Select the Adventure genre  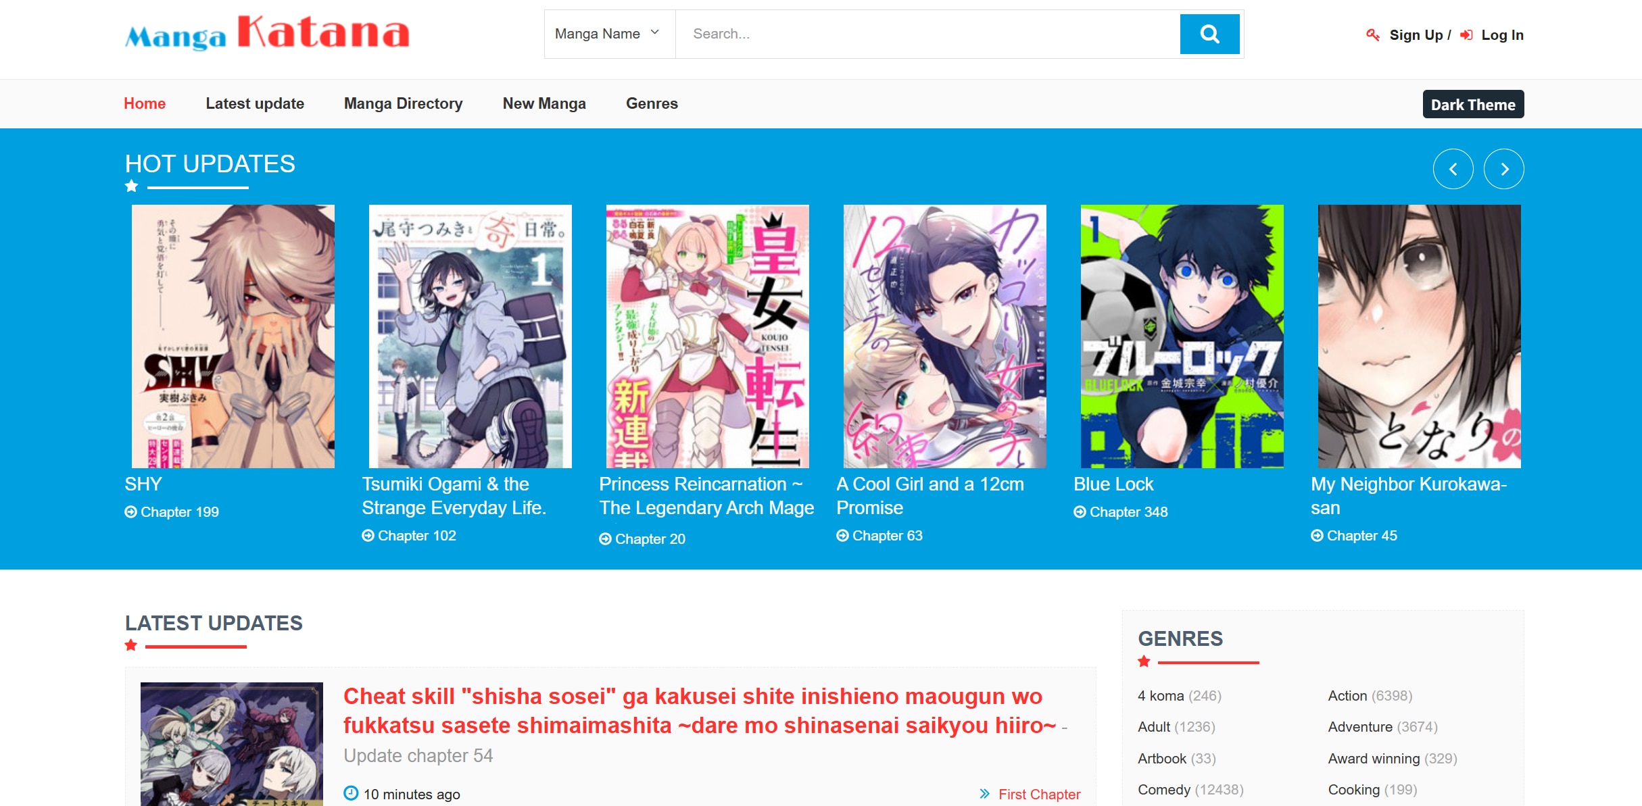pyautogui.click(x=1360, y=727)
